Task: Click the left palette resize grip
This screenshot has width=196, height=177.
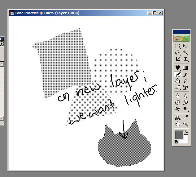Action: (2, 123)
